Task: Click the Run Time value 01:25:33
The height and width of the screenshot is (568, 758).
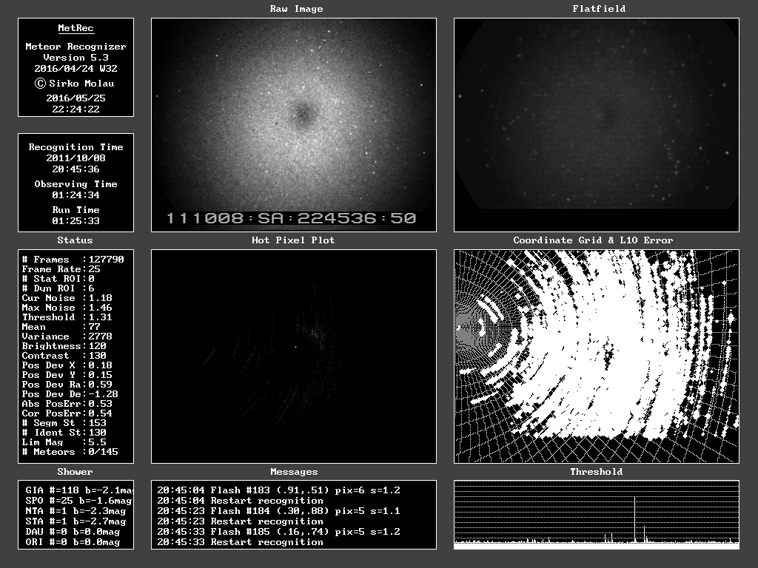Action: tap(76, 221)
